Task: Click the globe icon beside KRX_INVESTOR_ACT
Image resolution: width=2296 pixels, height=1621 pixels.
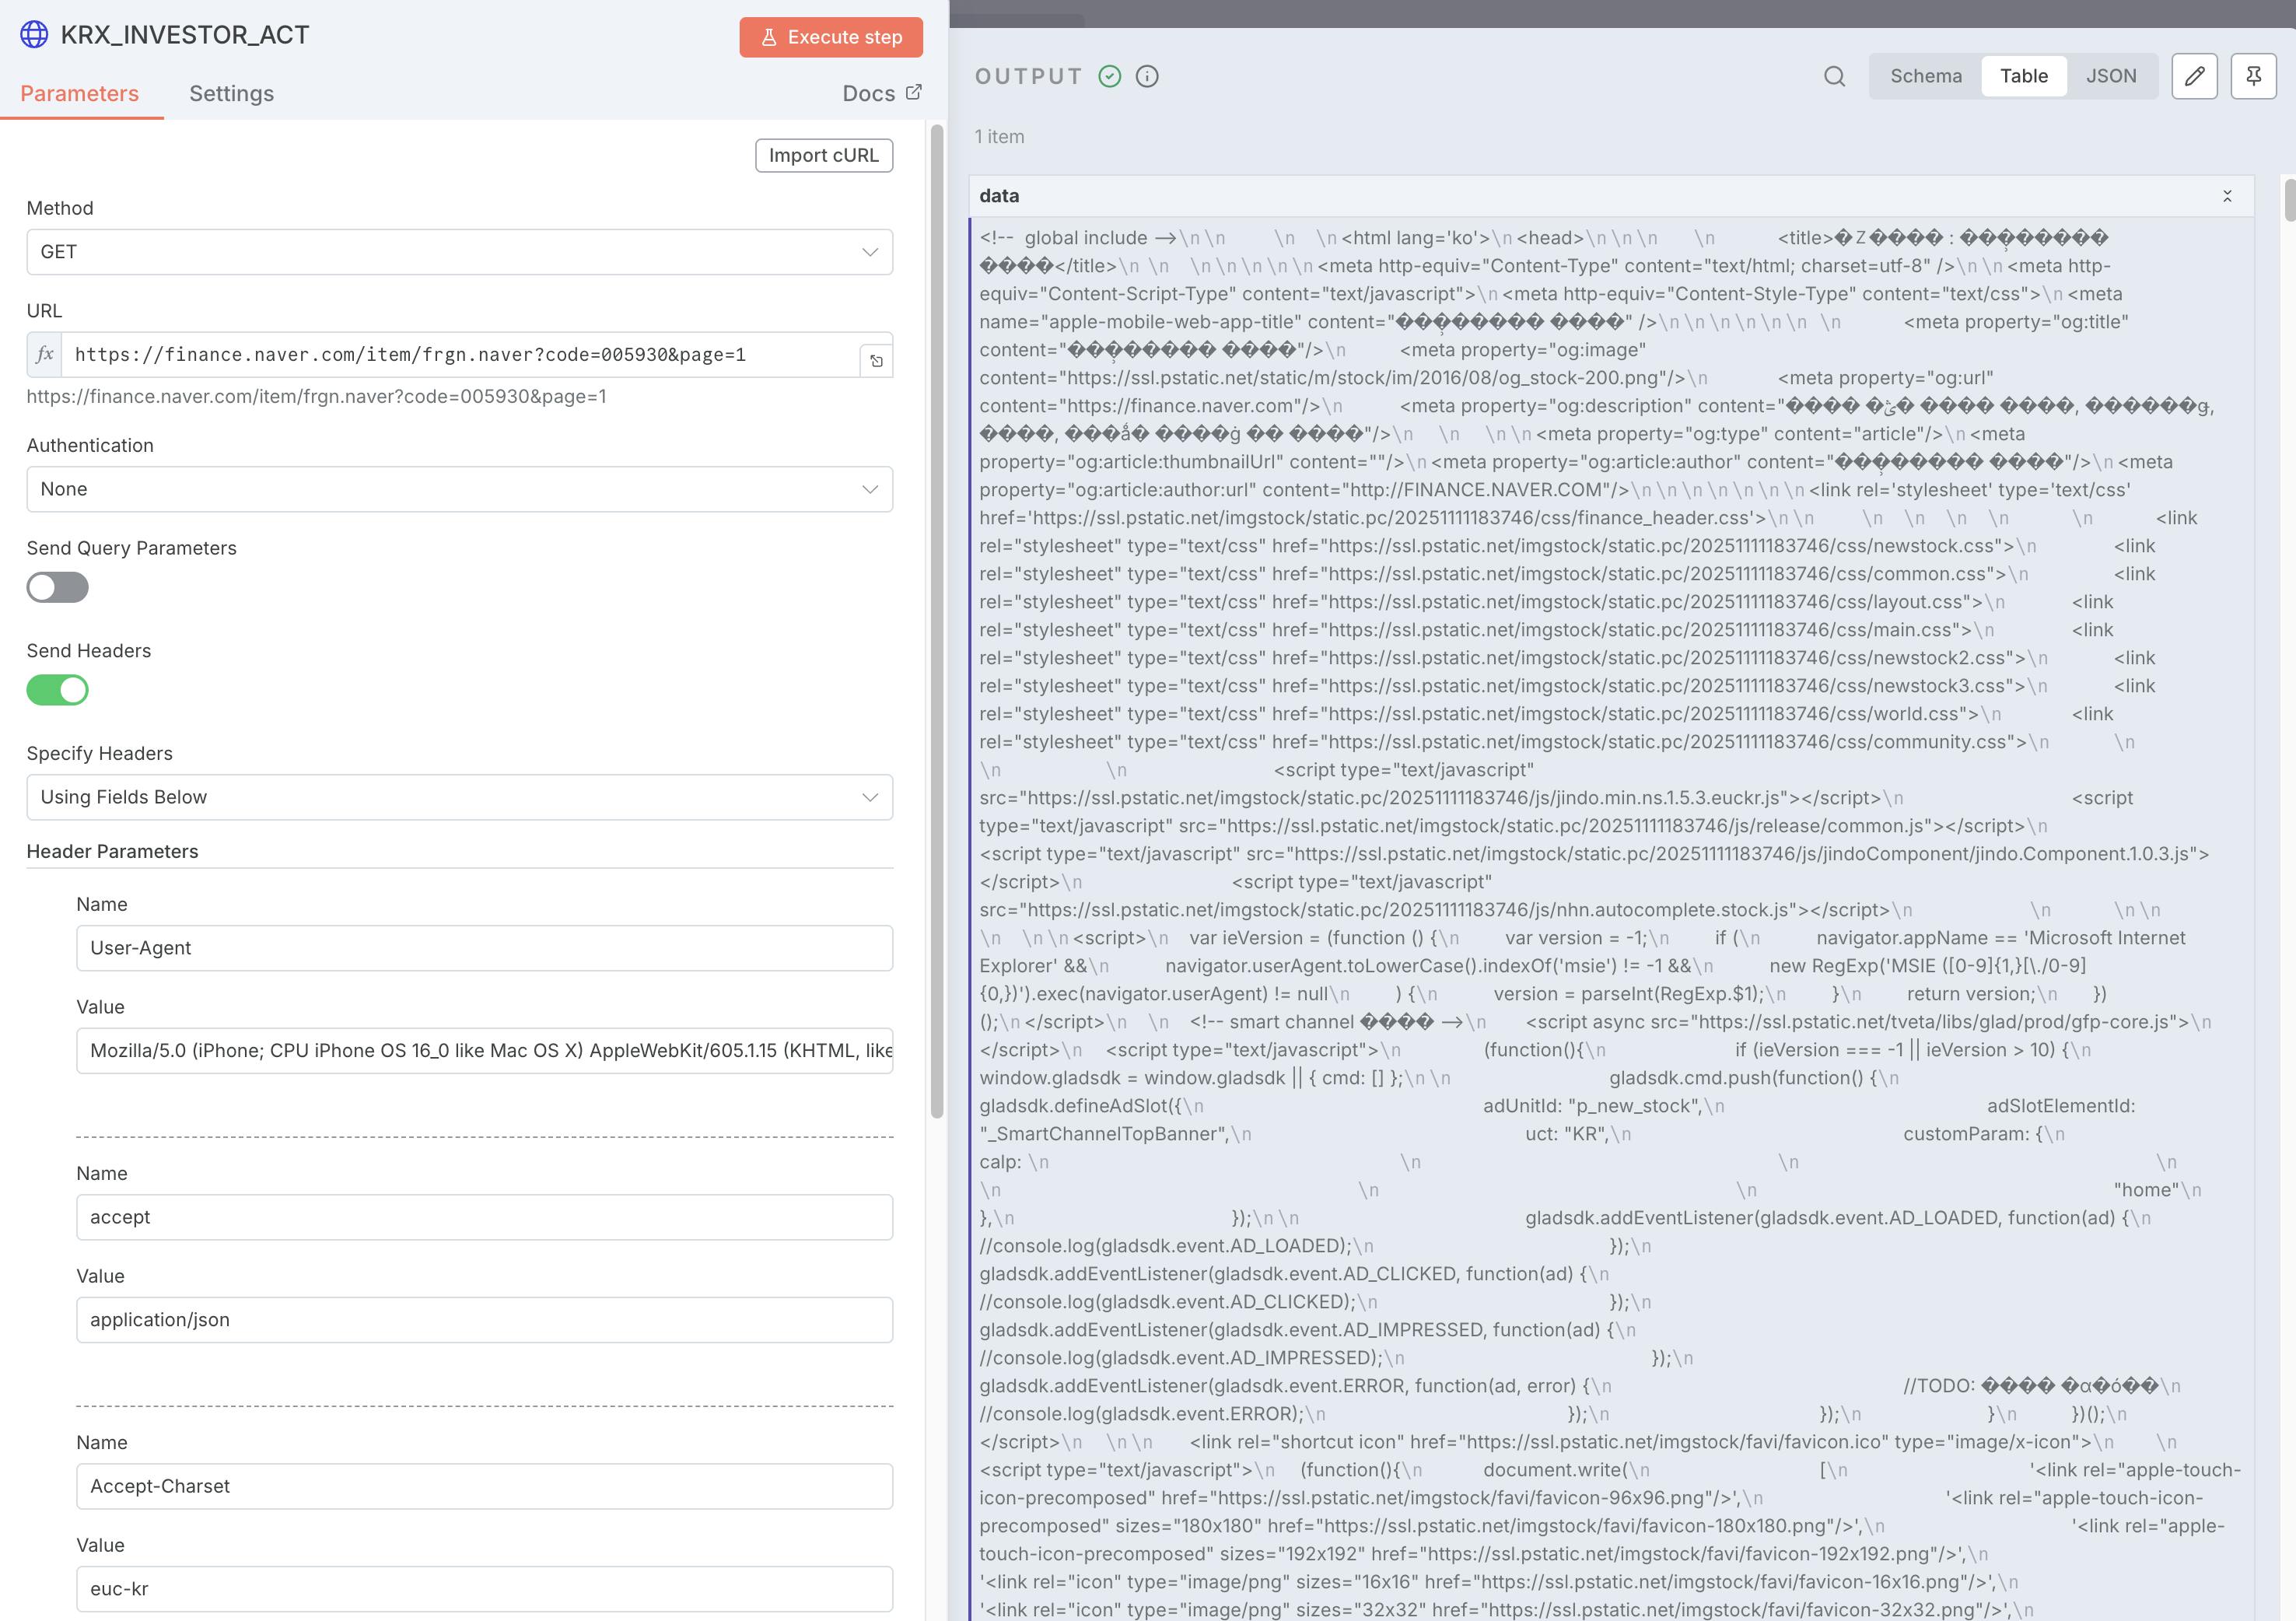Action: click(x=34, y=35)
